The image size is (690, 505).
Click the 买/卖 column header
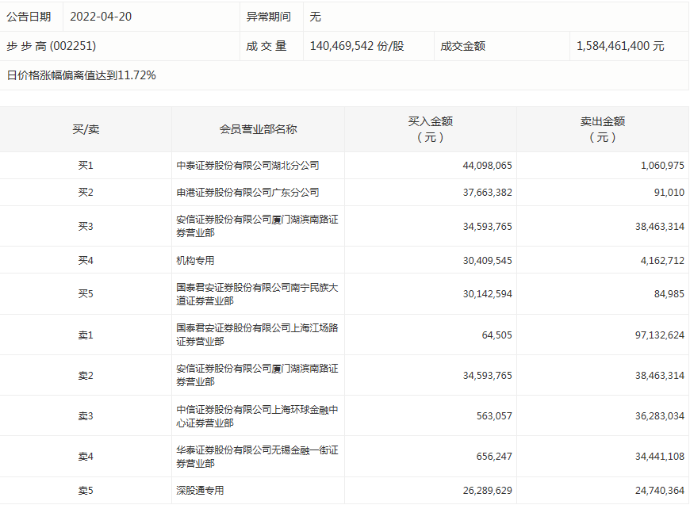86,129
